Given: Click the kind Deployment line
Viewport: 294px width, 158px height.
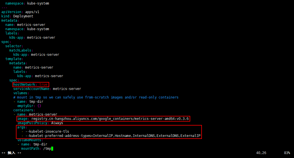Looking at the screenshot, I should pyautogui.click(x=17, y=16).
